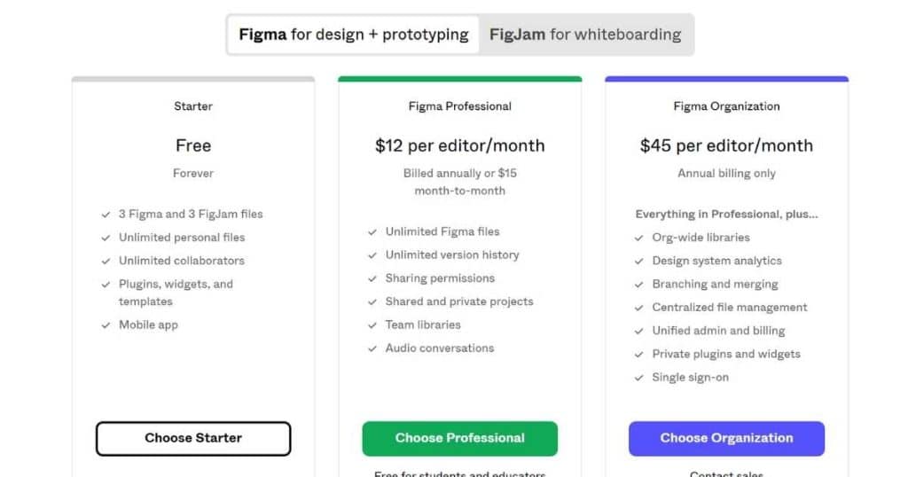Image resolution: width=908 pixels, height=477 pixels.
Task: Select Figma for design + prototyping tab
Action: coord(354,35)
